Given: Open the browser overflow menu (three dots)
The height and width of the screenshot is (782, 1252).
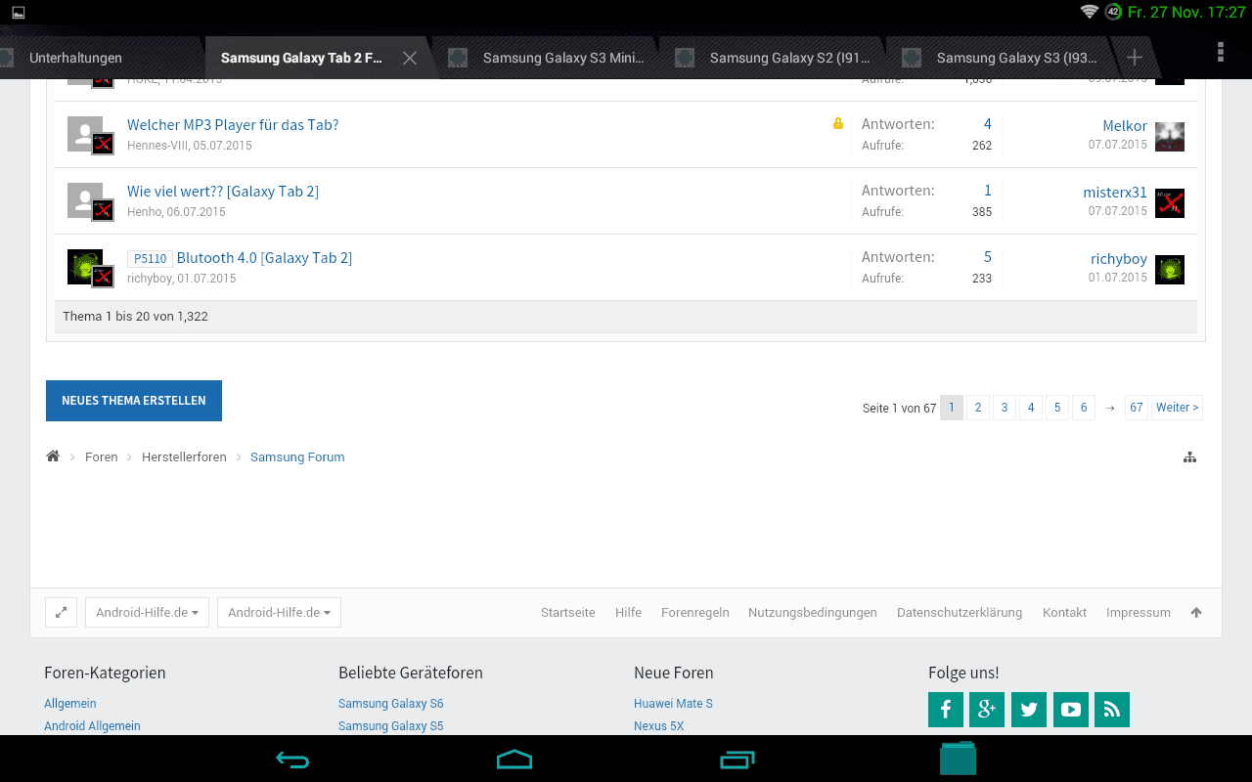Looking at the screenshot, I should 1220,52.
